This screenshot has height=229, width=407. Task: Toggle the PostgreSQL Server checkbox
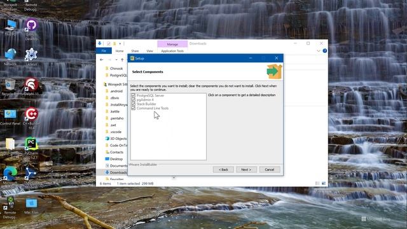point(133,95)
